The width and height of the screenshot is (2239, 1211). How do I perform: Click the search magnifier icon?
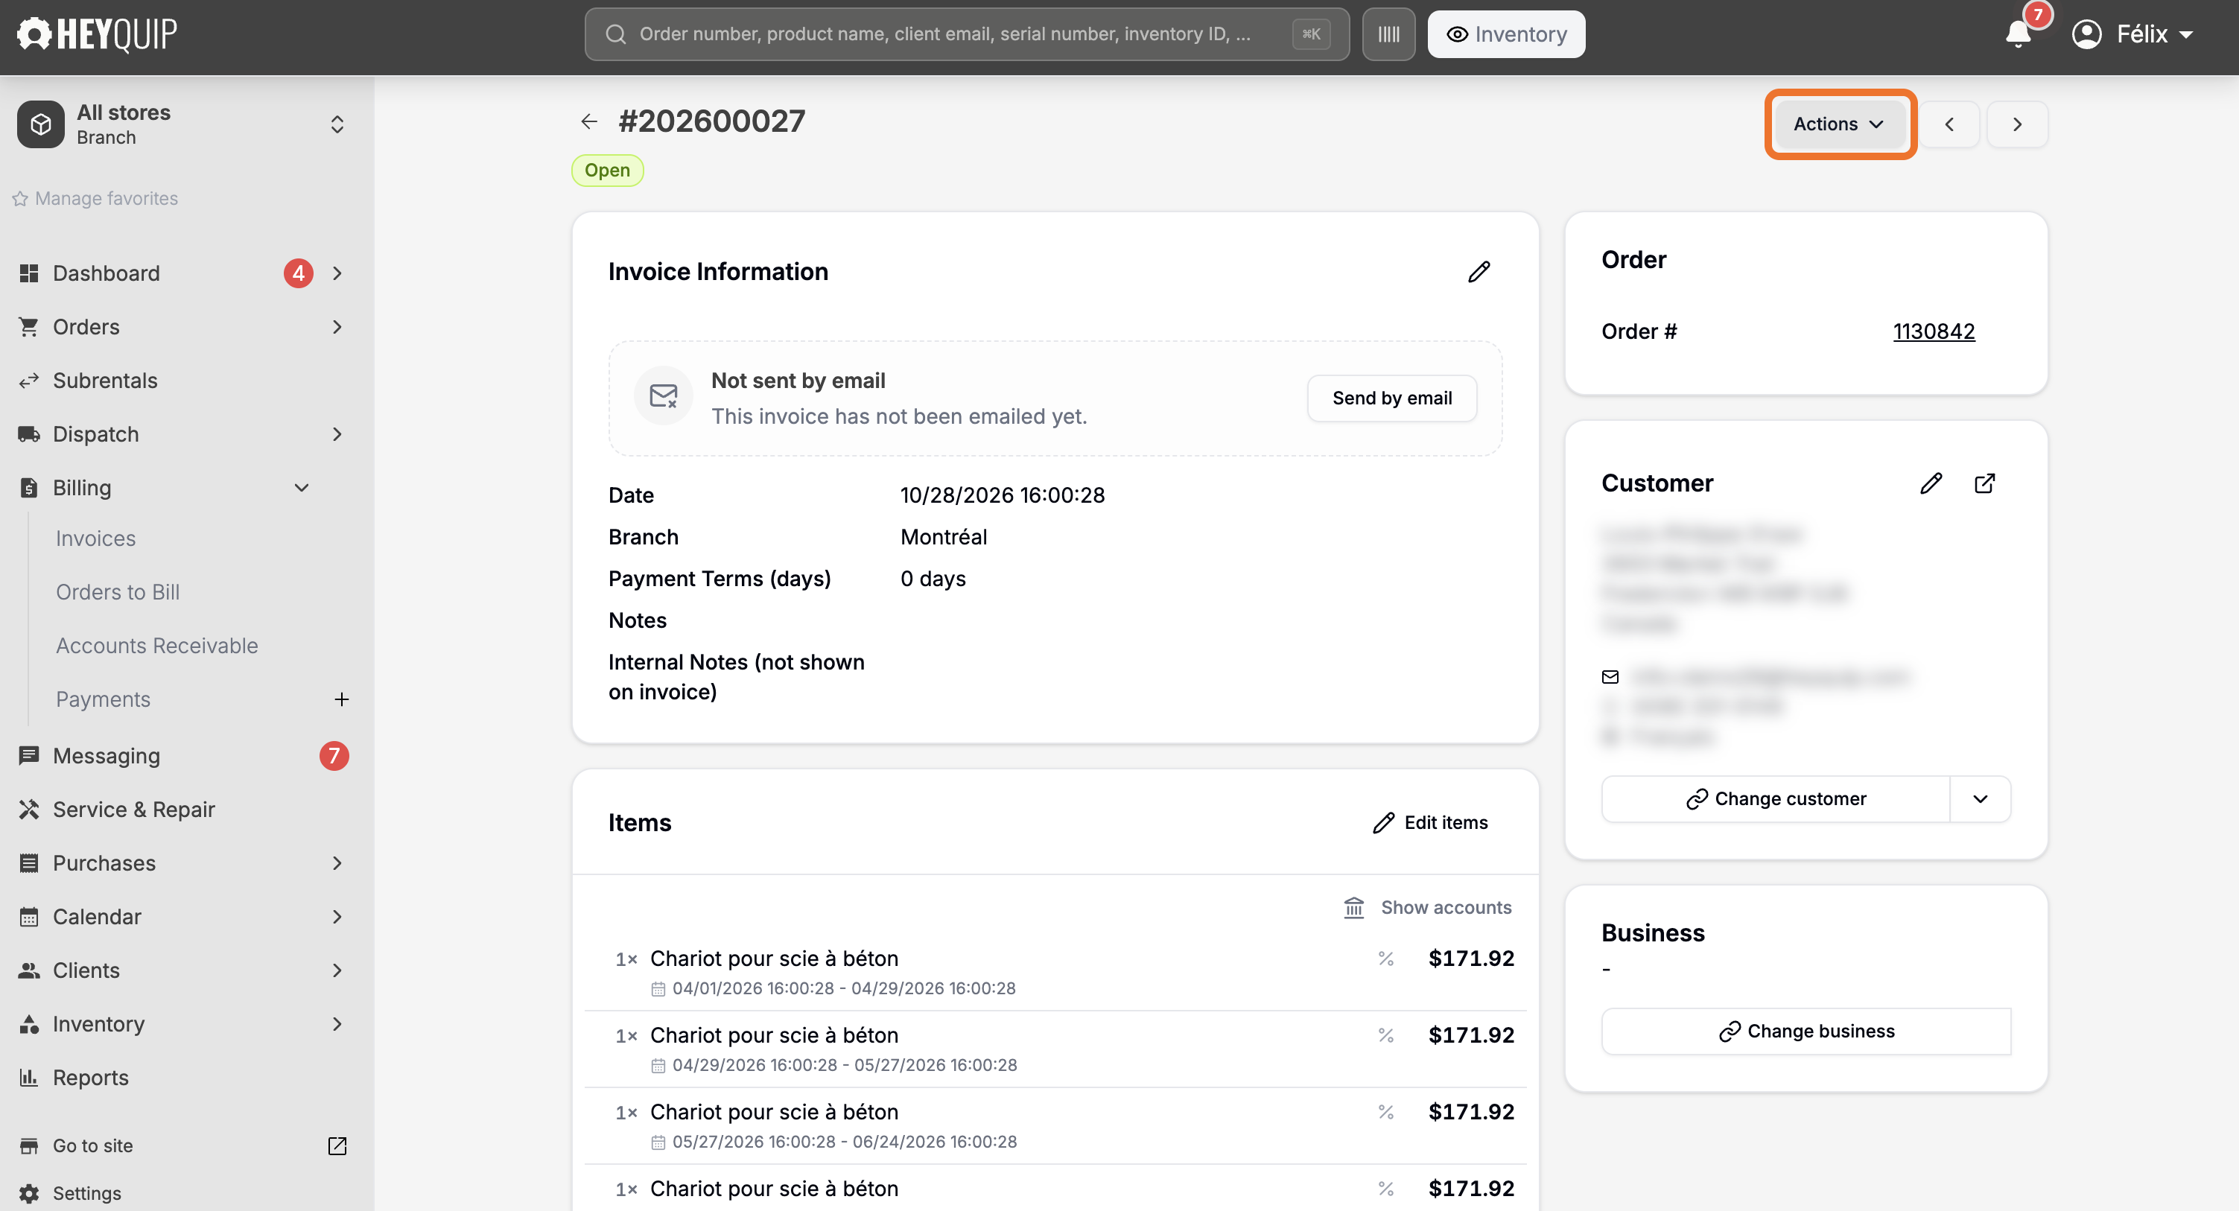pos(616,34)
